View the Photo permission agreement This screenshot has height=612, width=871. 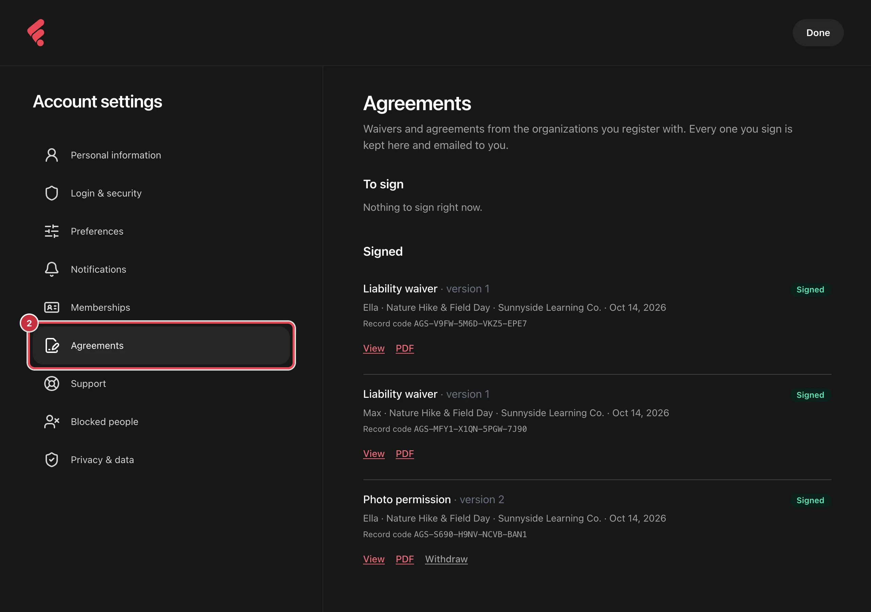pyautogui.click(x=374, y=559)
